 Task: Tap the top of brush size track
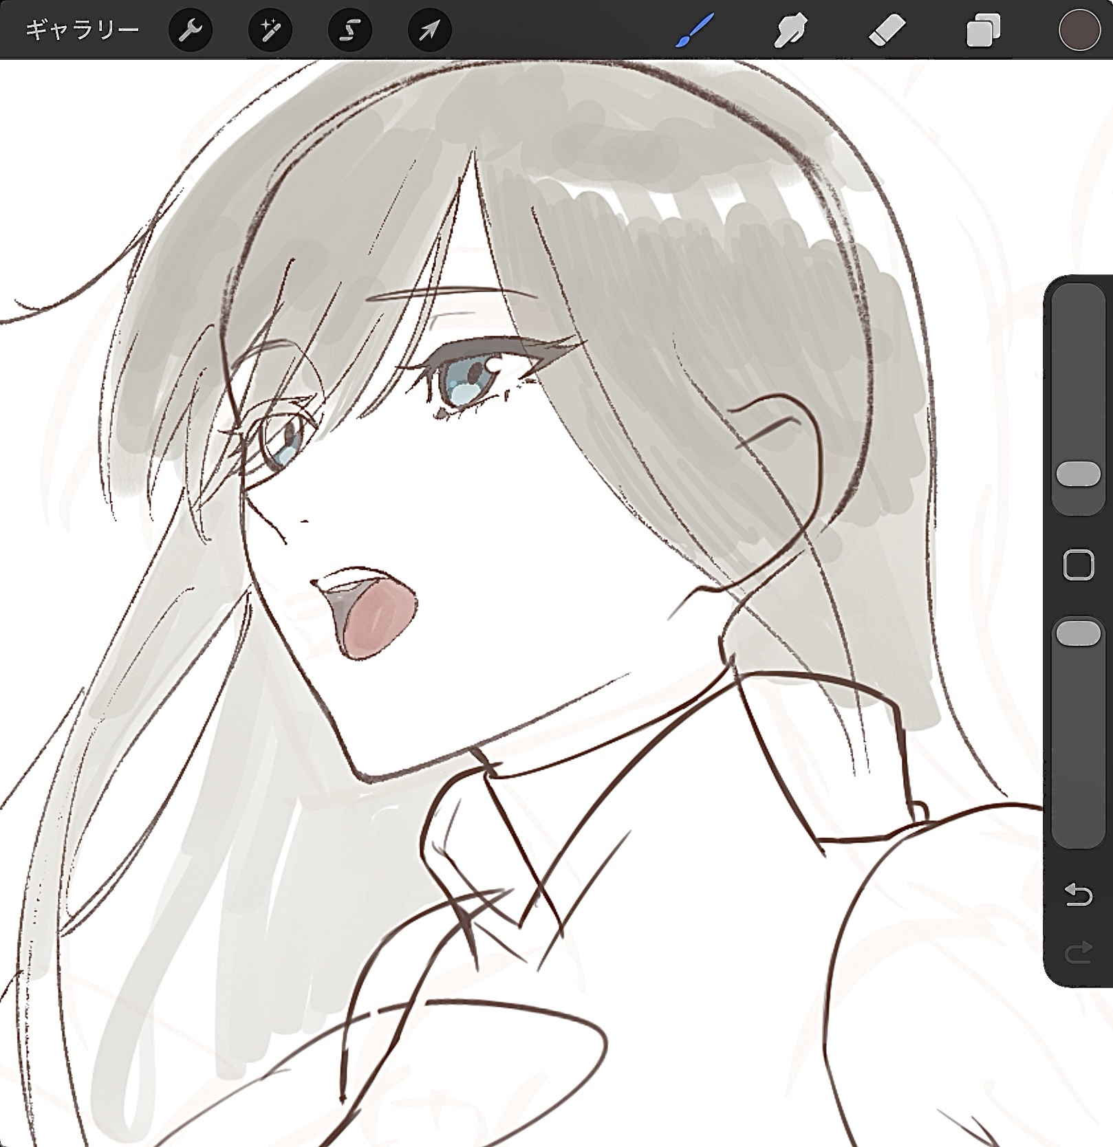tap(1078, 303)
